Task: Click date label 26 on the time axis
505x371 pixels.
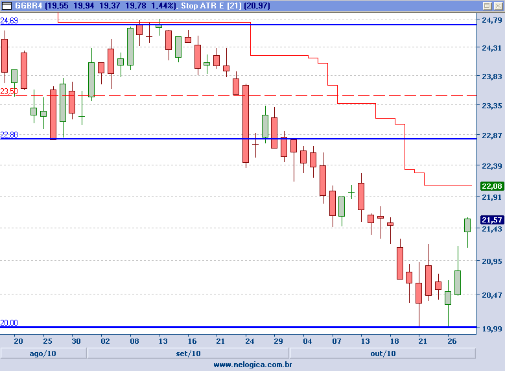Action: coord(451,341)
